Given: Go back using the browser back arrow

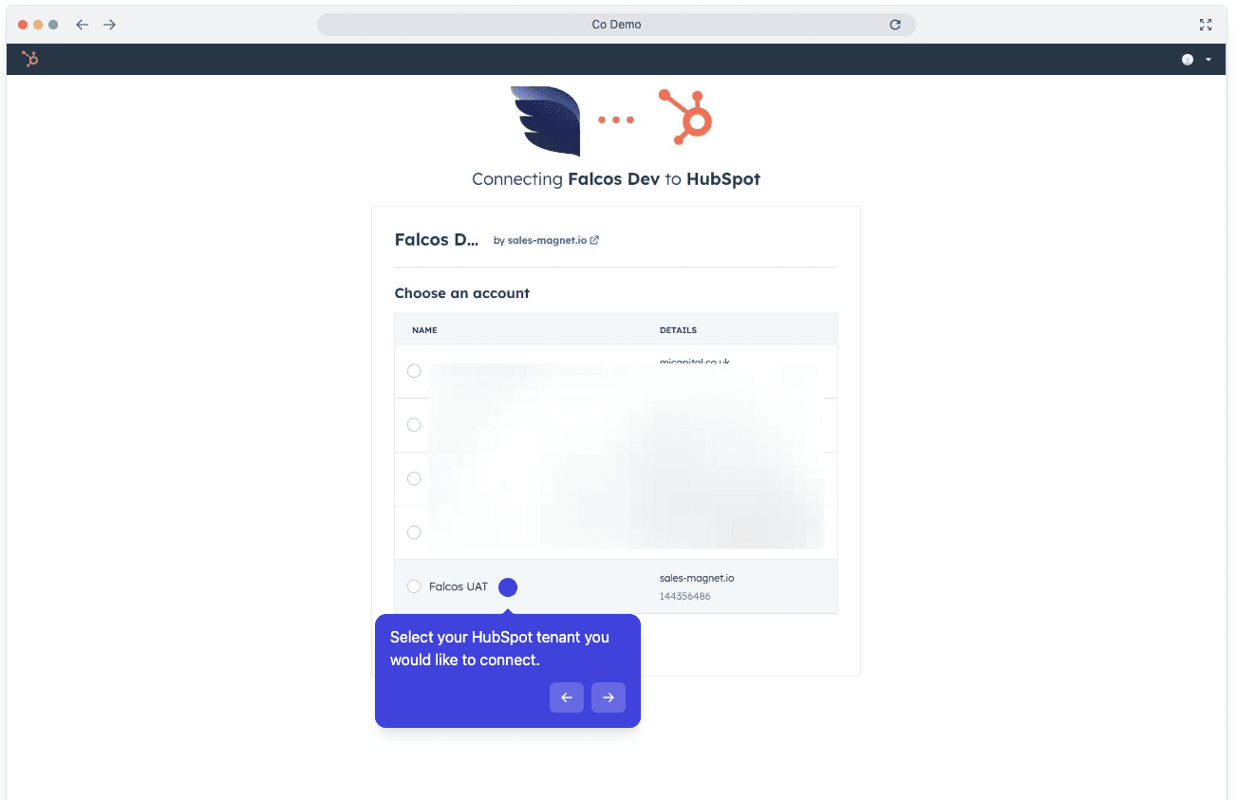Looking at the screenshot, I should click(83, 25).
